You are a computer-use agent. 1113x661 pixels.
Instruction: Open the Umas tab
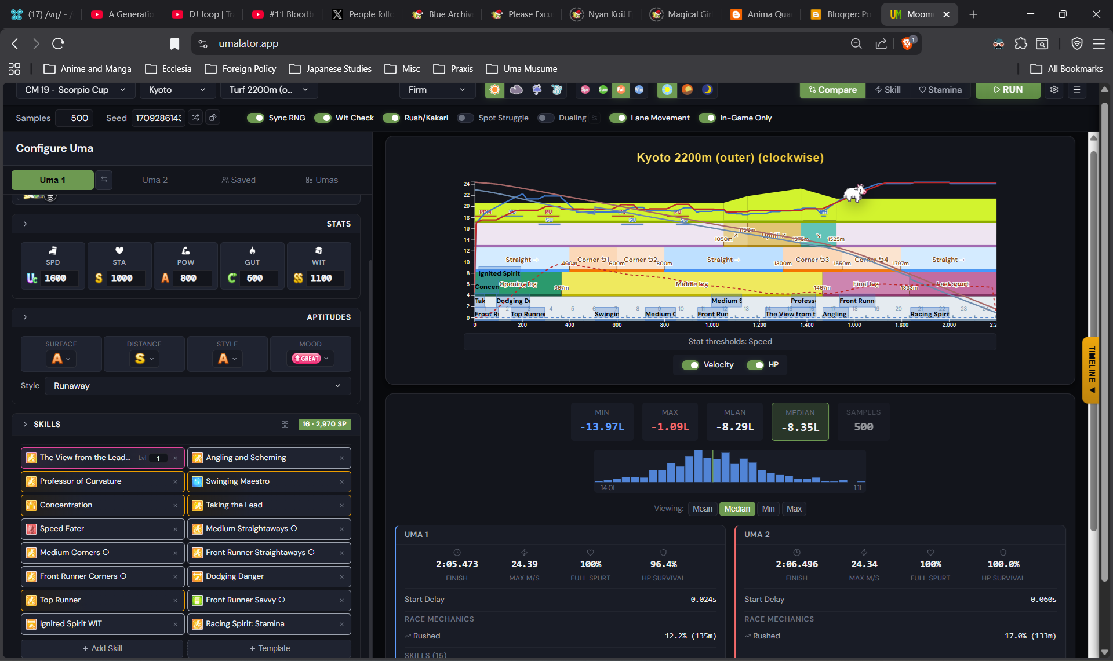(322, 180)
